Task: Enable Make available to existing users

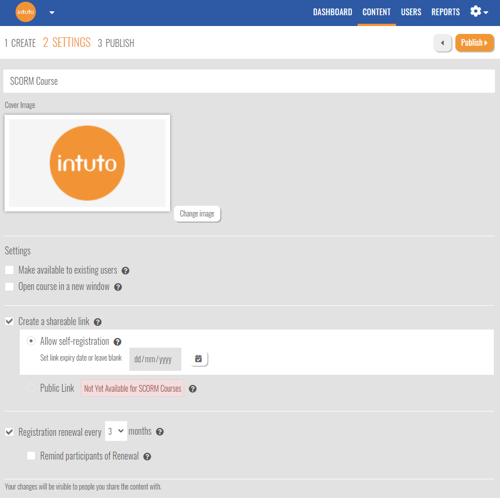Action: pyautogui.click(x=9, y=270)
